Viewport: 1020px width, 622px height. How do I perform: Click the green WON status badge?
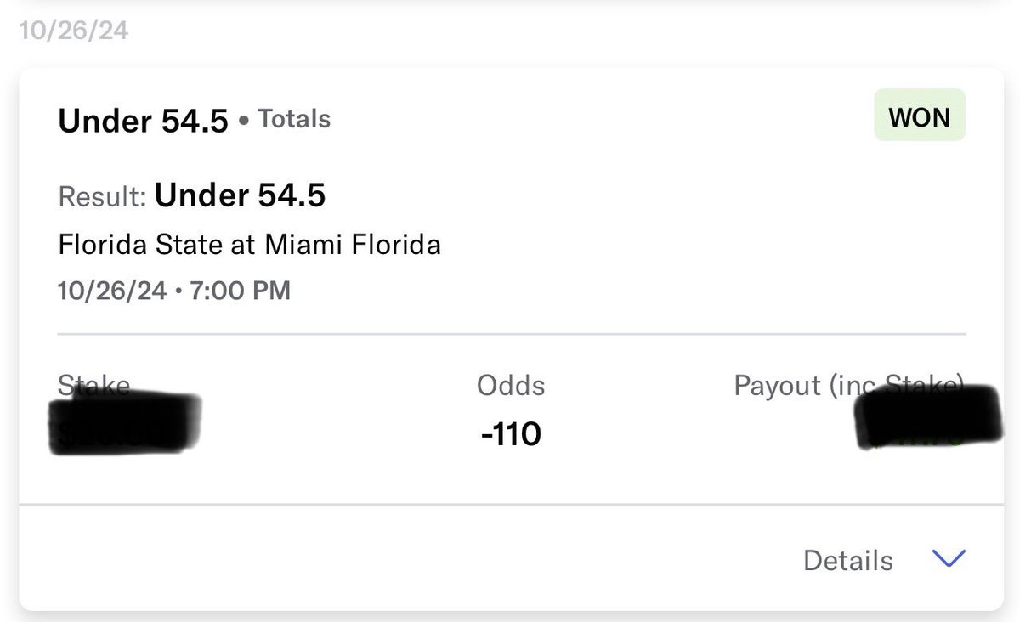click(919, 117)
